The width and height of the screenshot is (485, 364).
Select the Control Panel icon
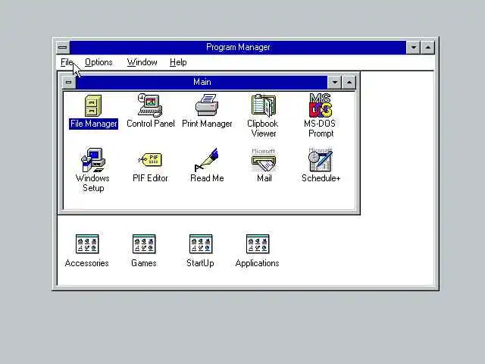(x=150, y=105)
